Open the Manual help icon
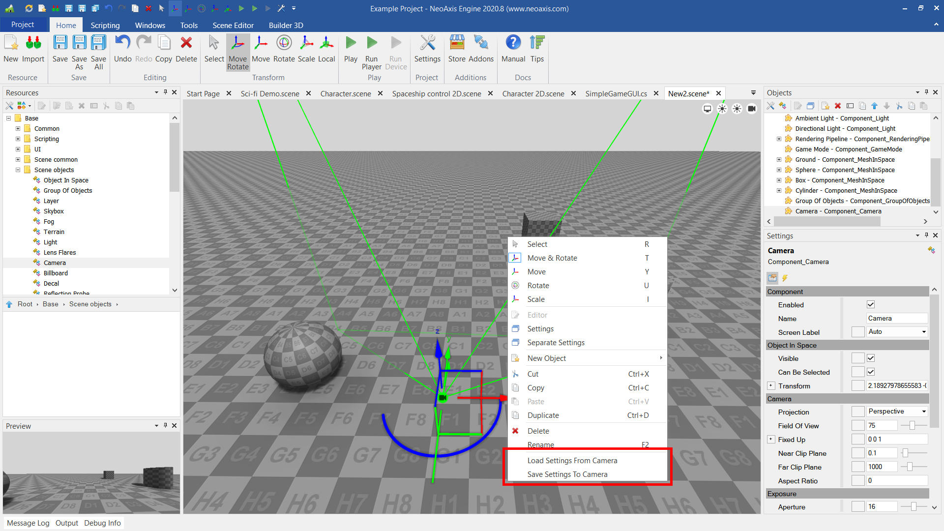The width and height of the screenshot is (944, 531). tap(513, 49)
